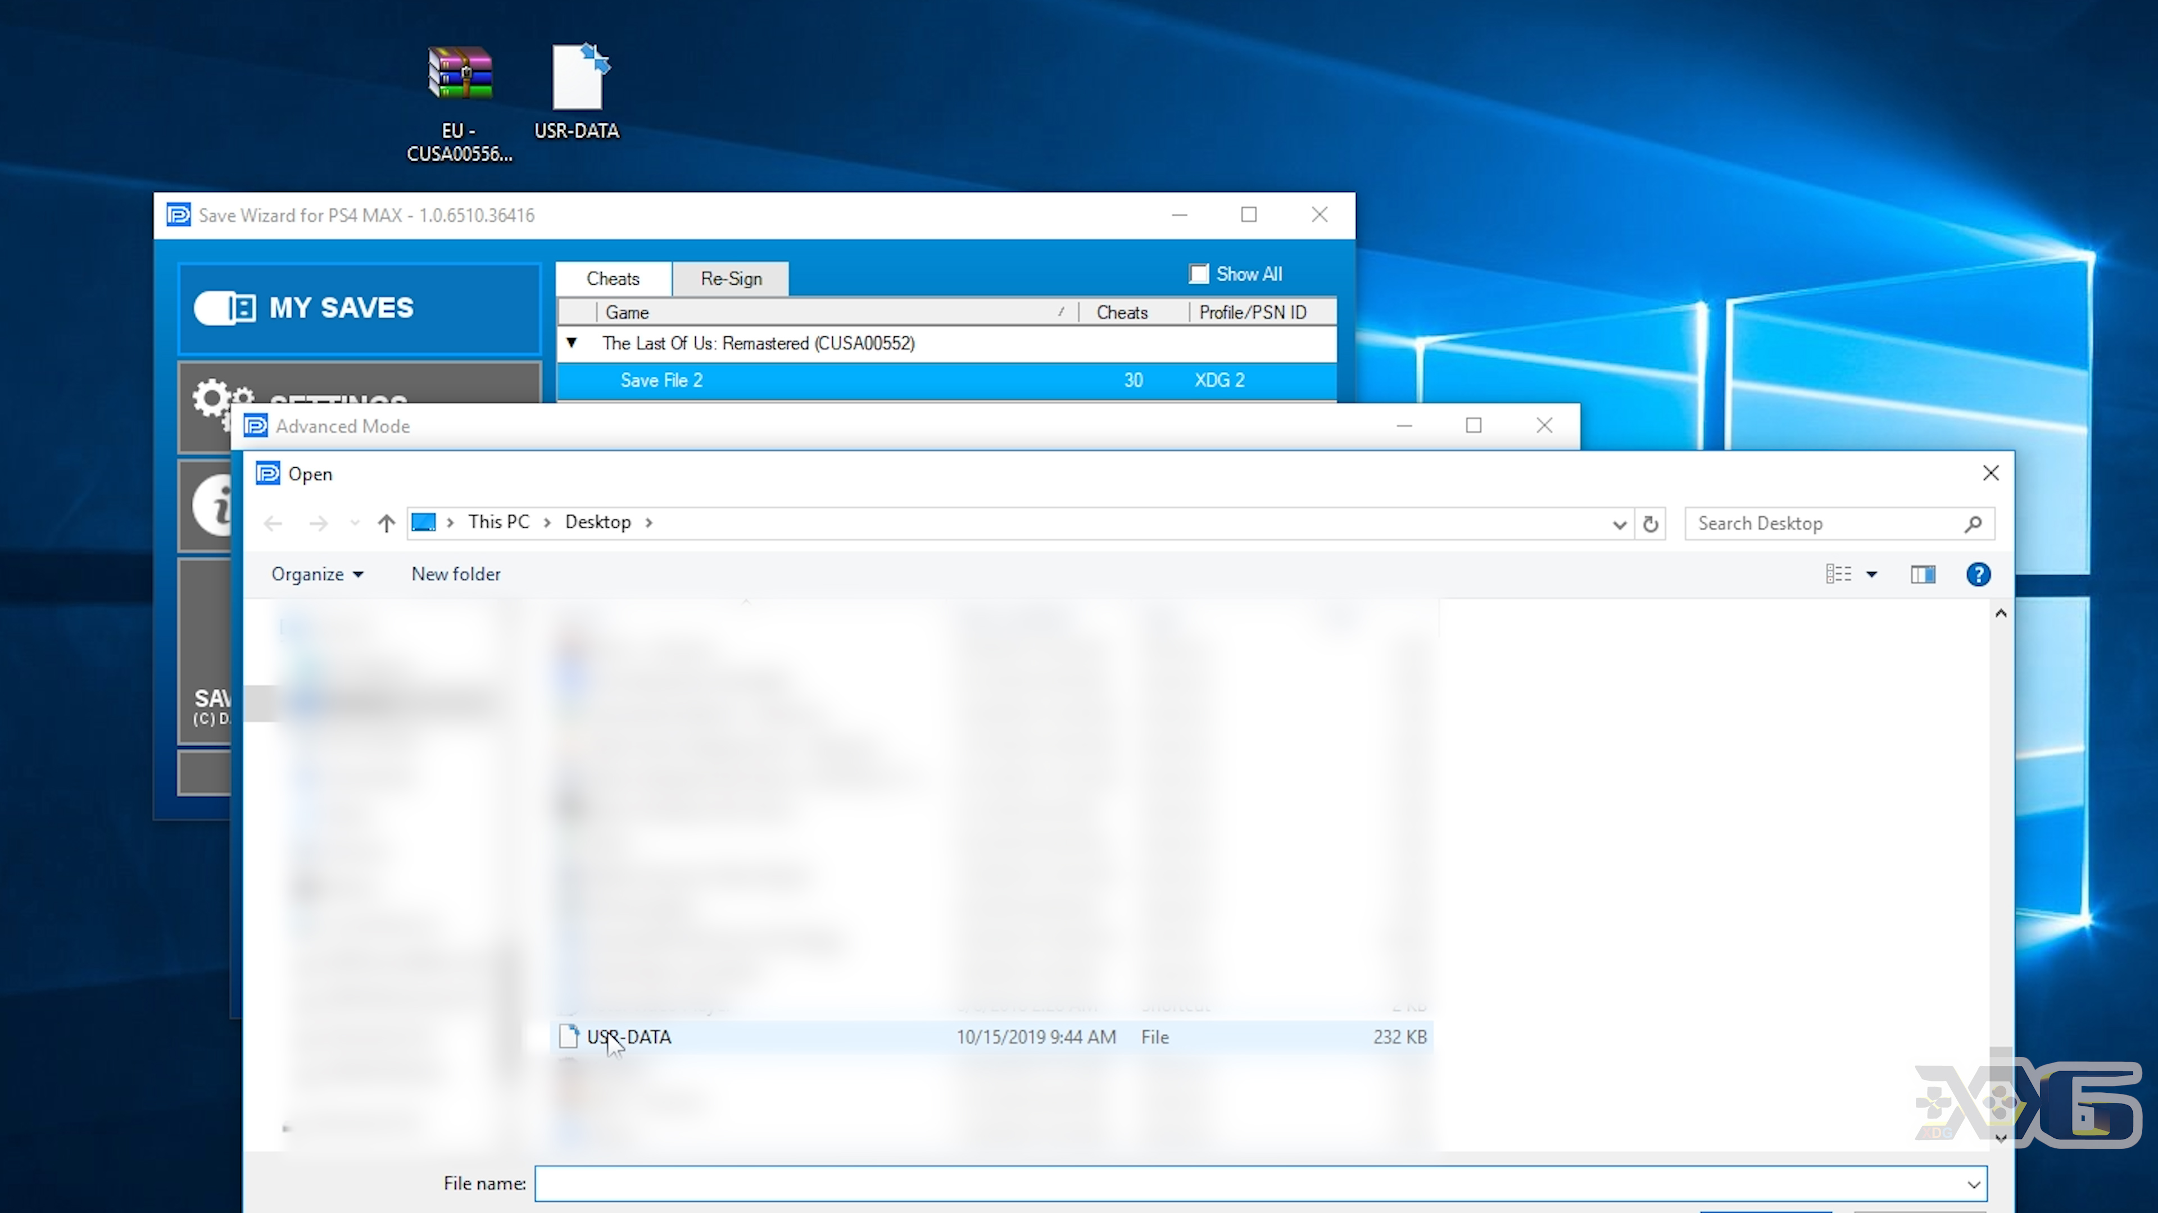
Task: Maximize the Advanced Mode window
Action: pyautogui.click(x=1474, y=425)
